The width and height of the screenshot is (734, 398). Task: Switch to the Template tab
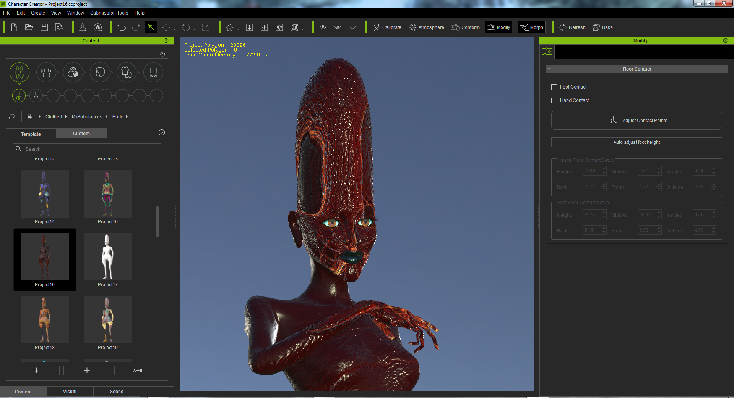pos(31,134)
